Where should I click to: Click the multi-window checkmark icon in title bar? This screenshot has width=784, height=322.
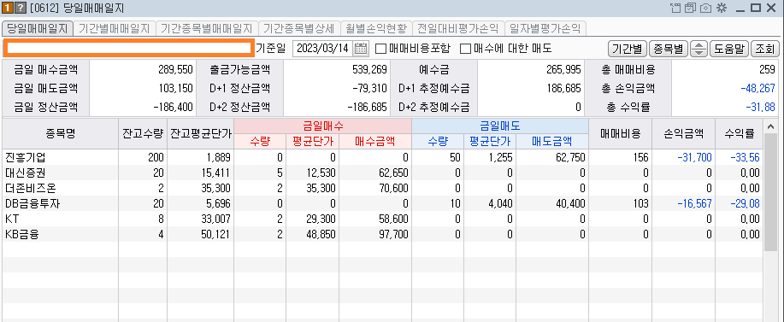click(691, 8)
